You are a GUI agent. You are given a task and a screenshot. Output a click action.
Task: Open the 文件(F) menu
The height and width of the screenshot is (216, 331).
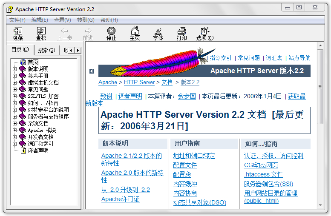17,20
